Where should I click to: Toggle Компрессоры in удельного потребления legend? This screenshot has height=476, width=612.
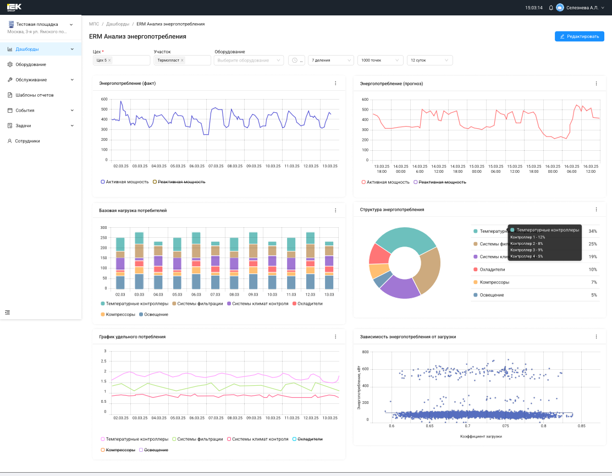(118, 450)
